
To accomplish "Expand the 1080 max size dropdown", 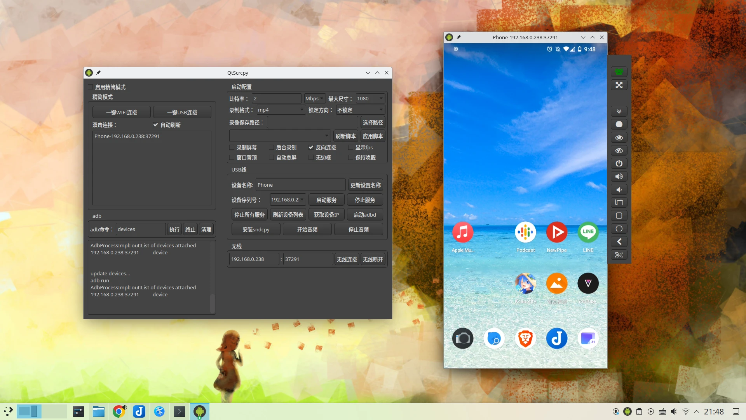I will click(x=370, y=99).
